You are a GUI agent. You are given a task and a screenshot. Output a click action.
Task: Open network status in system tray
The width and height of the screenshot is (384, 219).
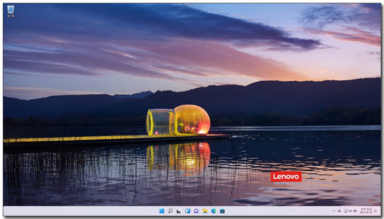pos(346,211)
